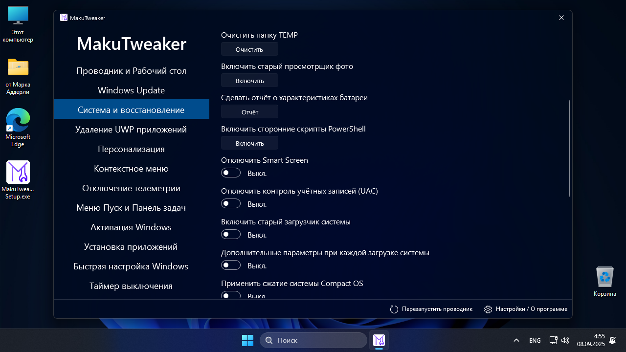
Task: Click Отчёт for battery report
Action: (x=249, y=112)
